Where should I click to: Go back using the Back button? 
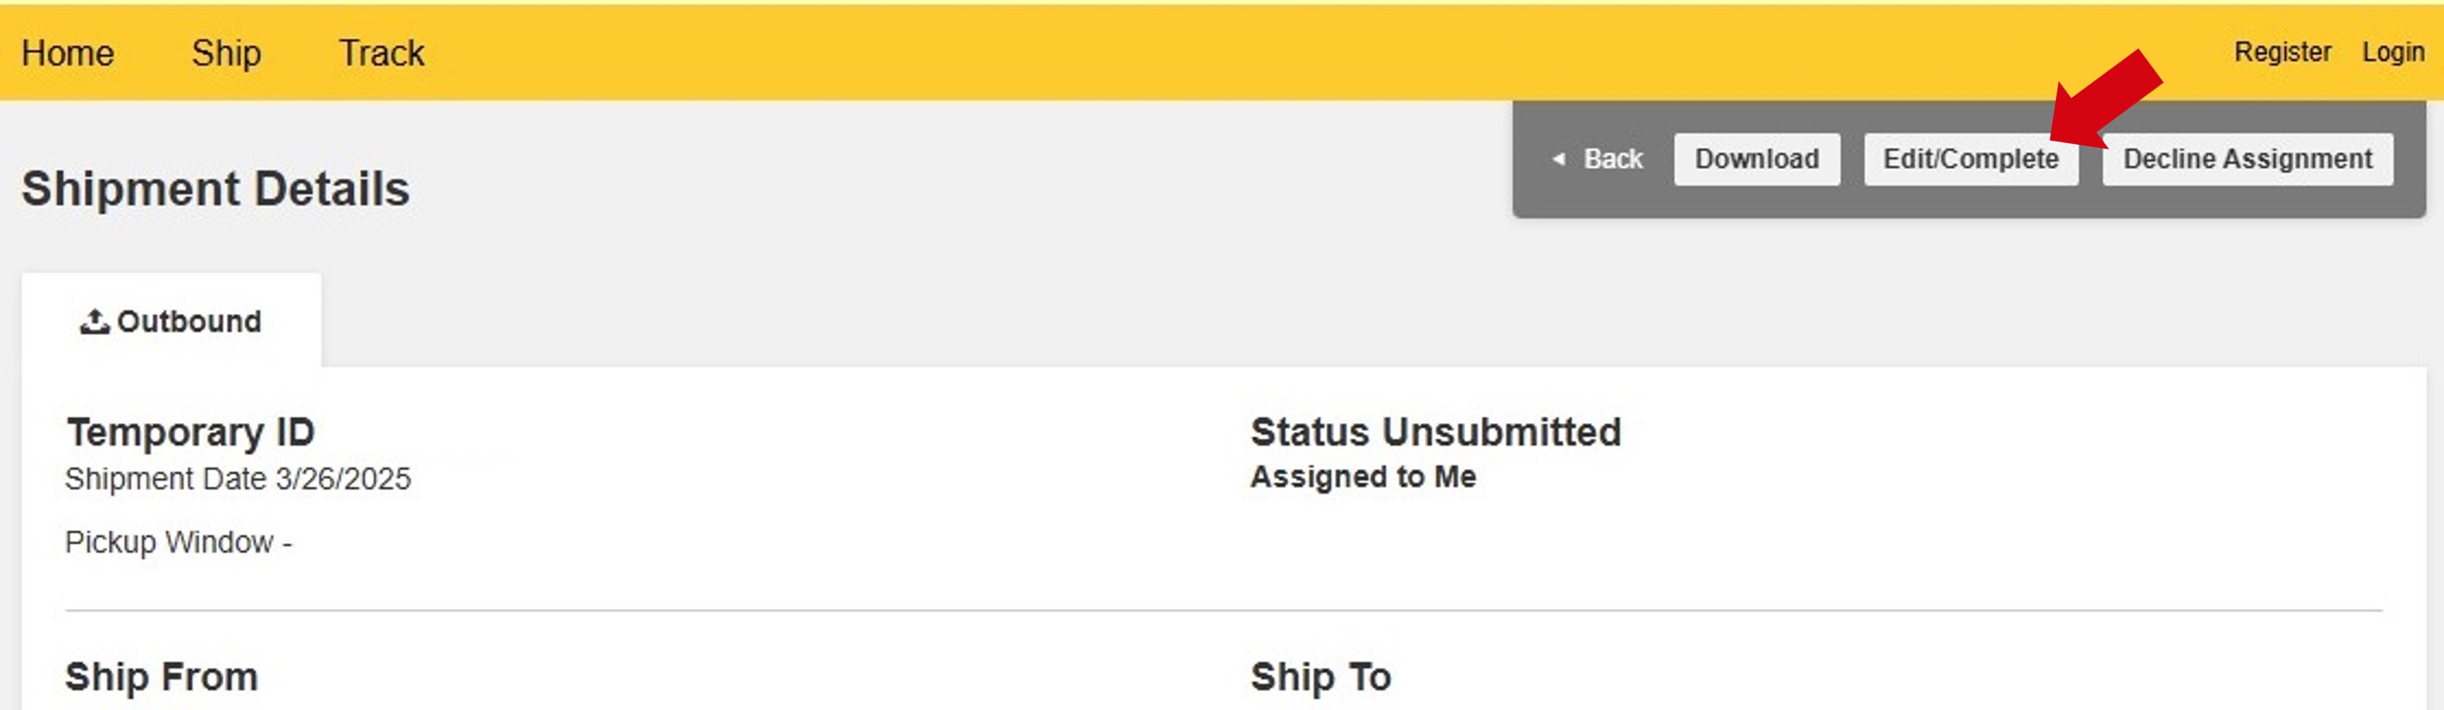click(x=1598, y=160)
